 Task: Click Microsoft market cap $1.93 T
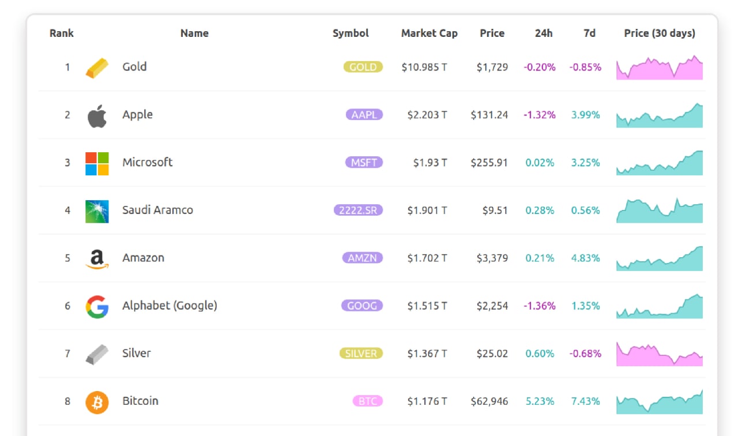pyautogui.click(x=430, y=163)
